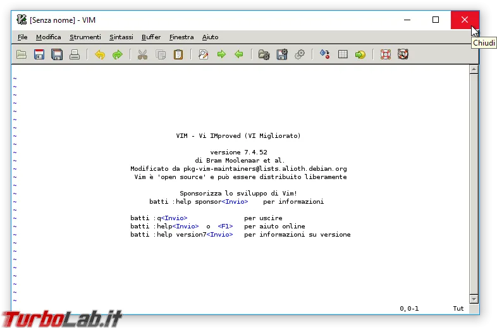
Task: Click the scrollbar up arrow
Action: click(x=474, y=70)
